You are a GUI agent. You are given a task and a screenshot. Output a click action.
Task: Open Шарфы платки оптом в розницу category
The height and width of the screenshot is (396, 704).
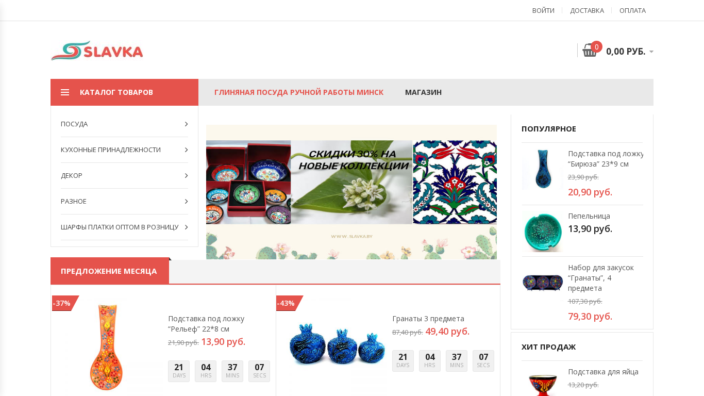click(120, 227)
